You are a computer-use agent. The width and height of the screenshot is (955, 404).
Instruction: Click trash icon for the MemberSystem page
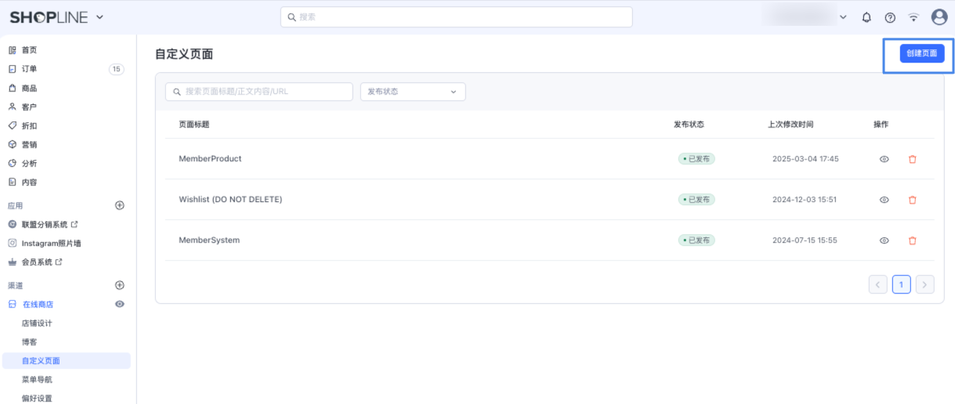tap(912, 240)
